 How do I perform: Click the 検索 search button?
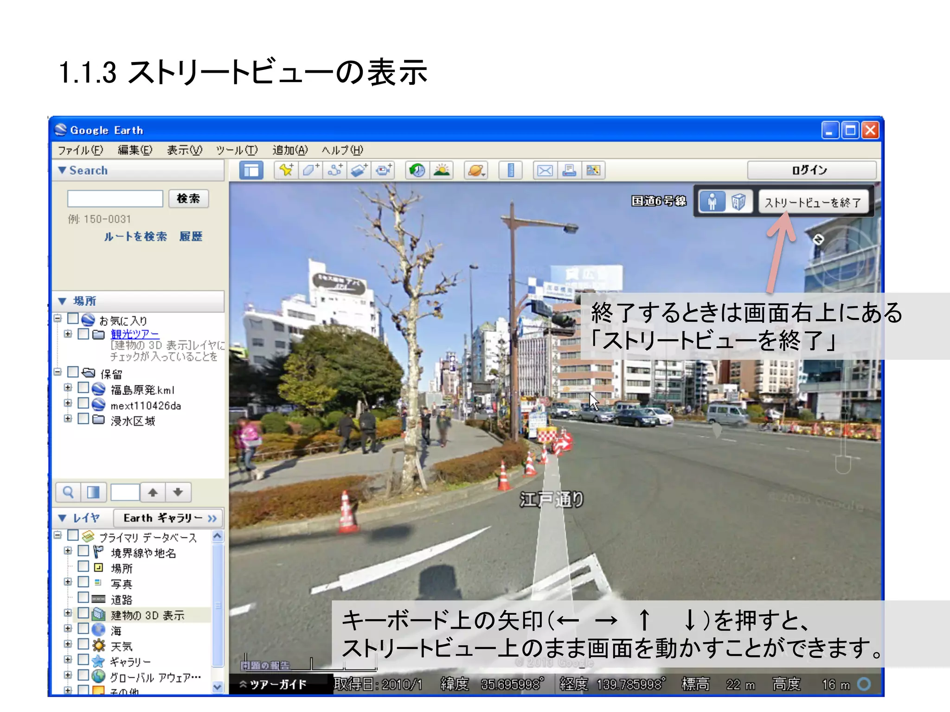point(188,198)
